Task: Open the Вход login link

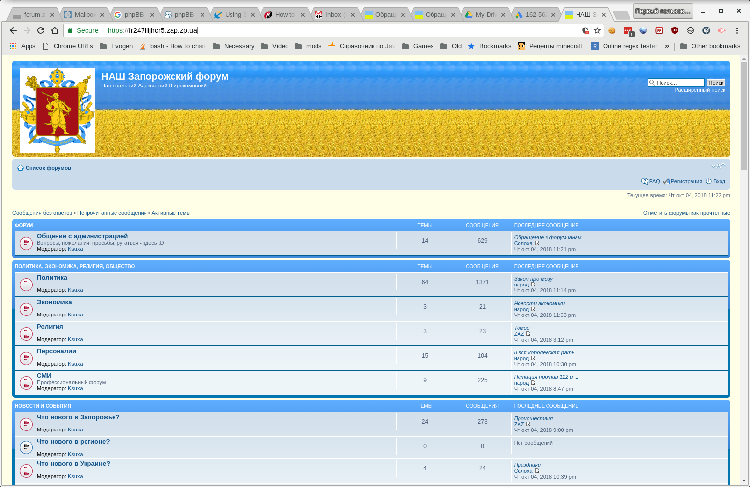Action: [x=719, y=181]
